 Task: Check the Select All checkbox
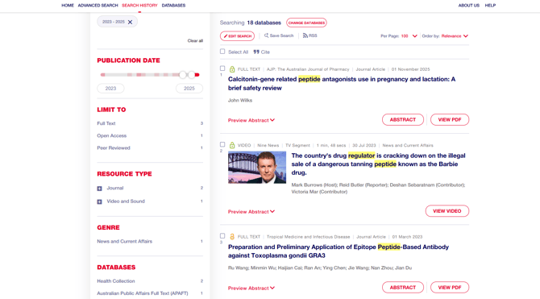(222, 52)
